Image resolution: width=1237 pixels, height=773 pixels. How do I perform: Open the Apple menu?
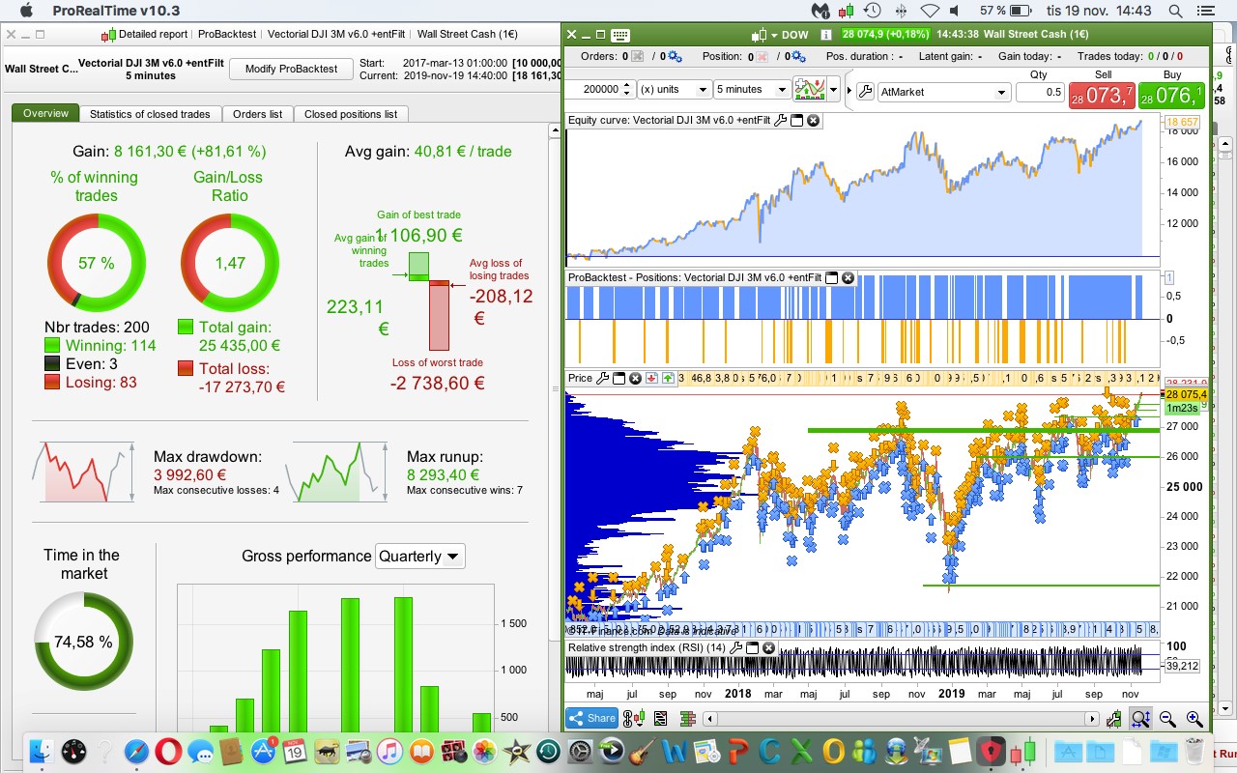pyautogui.click(x=26, y=11)
